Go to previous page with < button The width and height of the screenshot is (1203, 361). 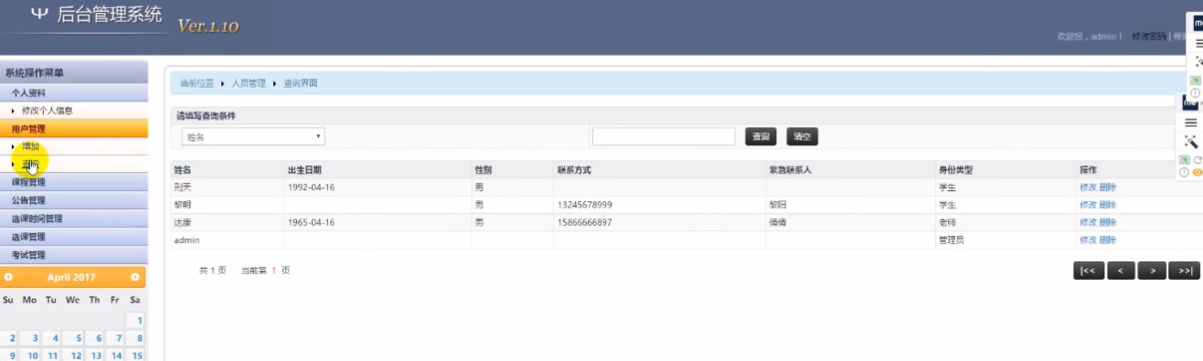[1121, 271]
